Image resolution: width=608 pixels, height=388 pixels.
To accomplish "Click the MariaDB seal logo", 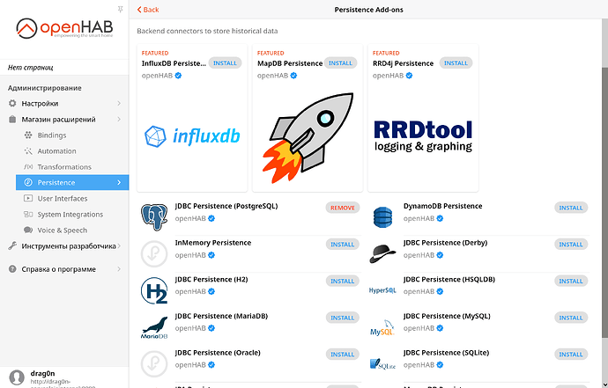I will pos(154,327).
